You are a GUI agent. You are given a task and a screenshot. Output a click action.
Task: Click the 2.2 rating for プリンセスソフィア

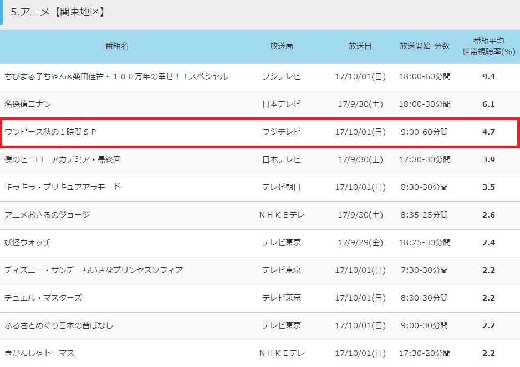(x=488, y=270)
